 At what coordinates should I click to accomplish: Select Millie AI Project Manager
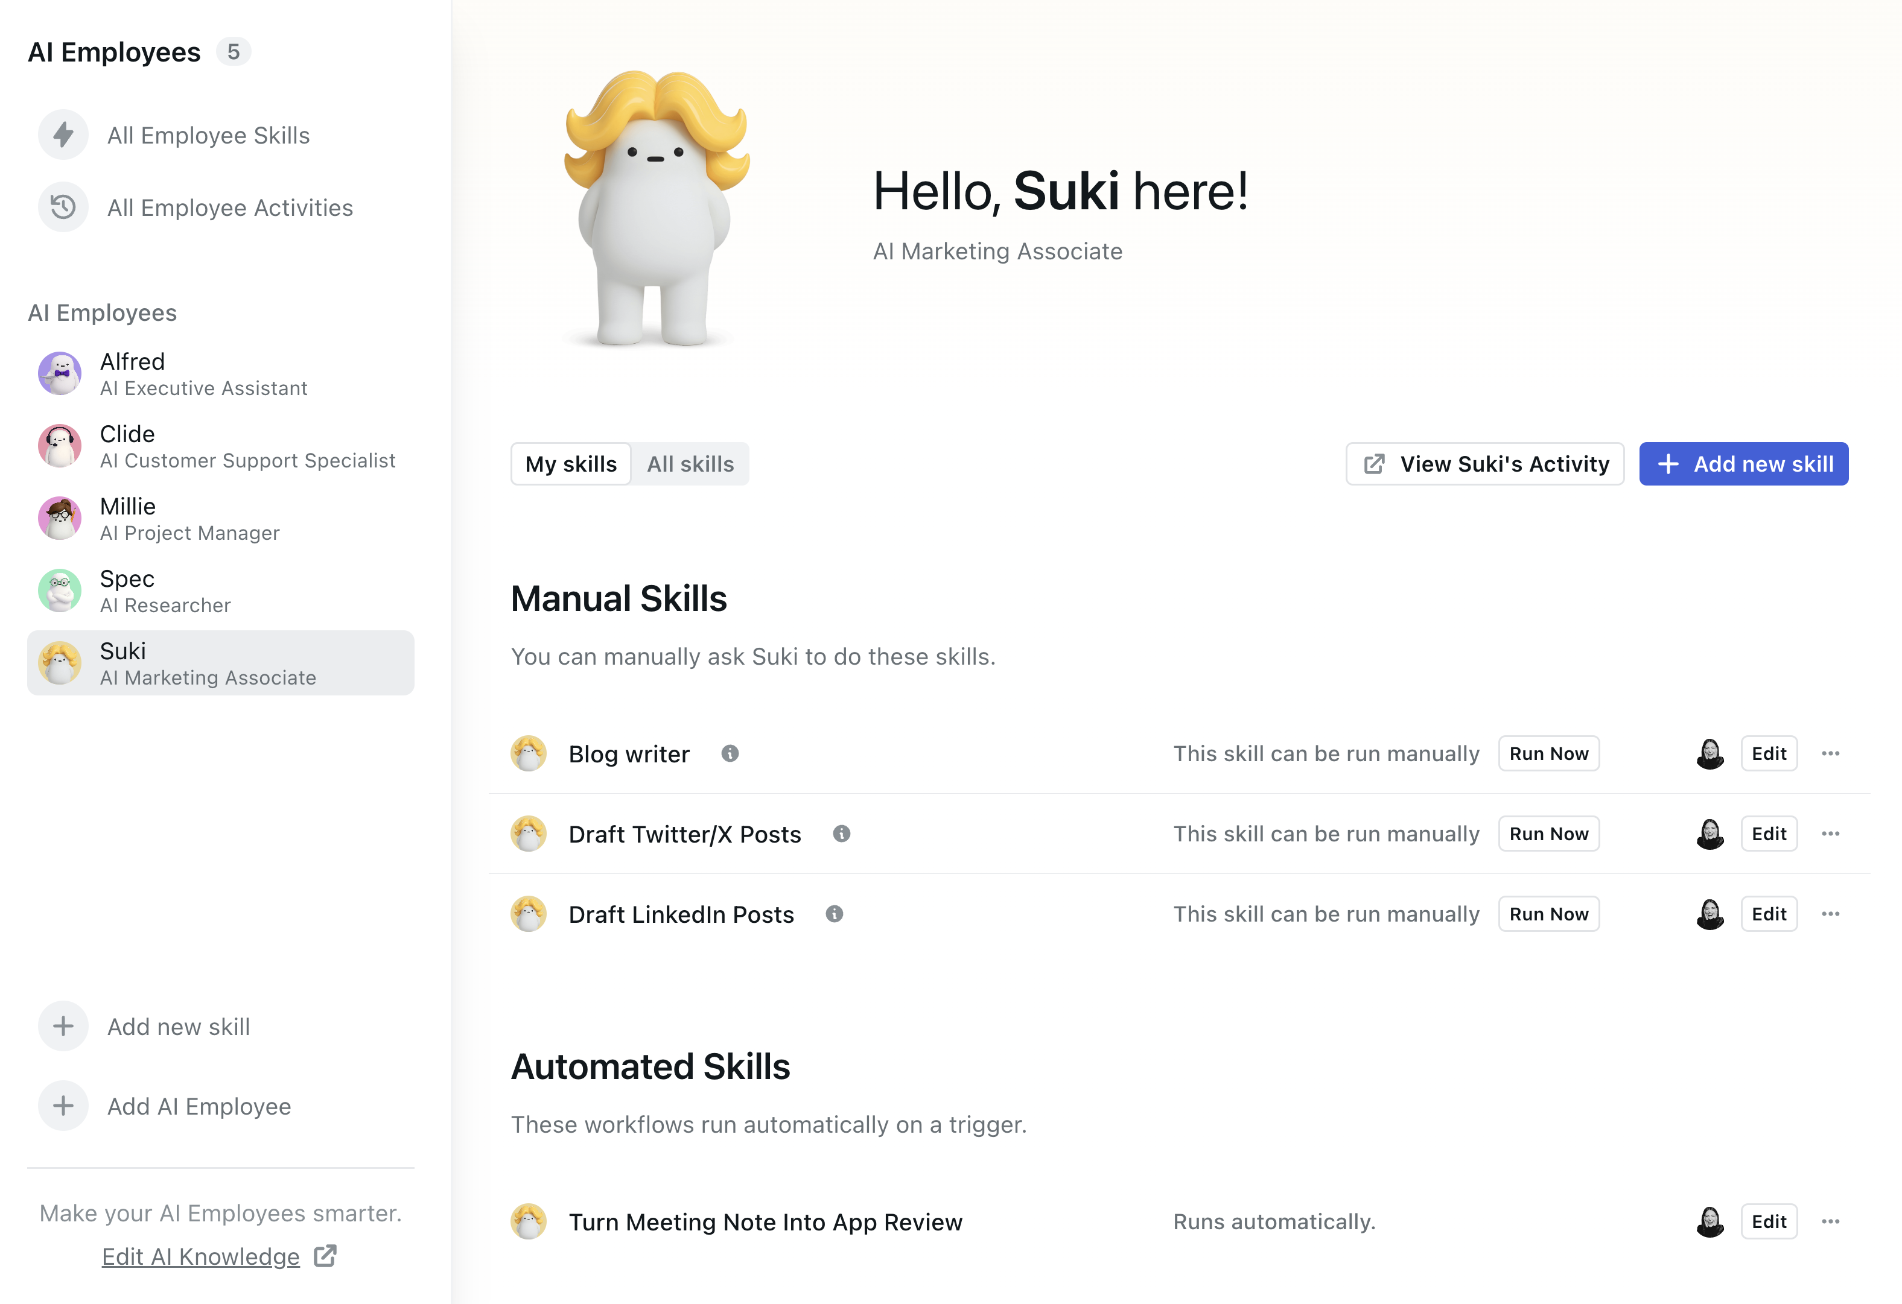221,519
